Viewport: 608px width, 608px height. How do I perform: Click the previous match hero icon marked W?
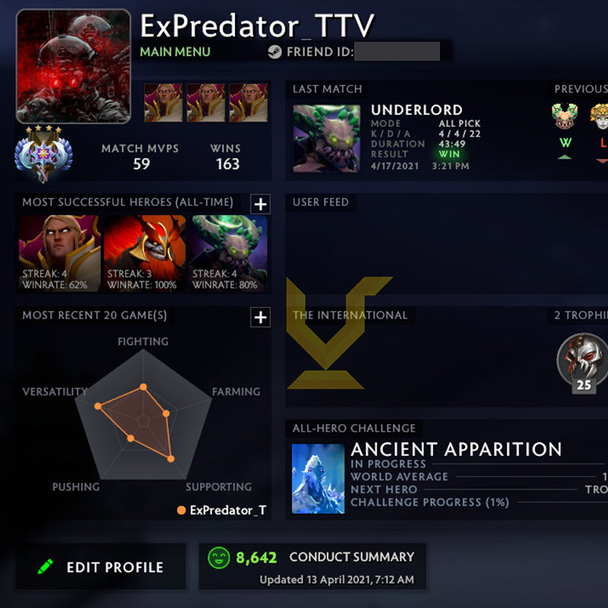[565, 116]
